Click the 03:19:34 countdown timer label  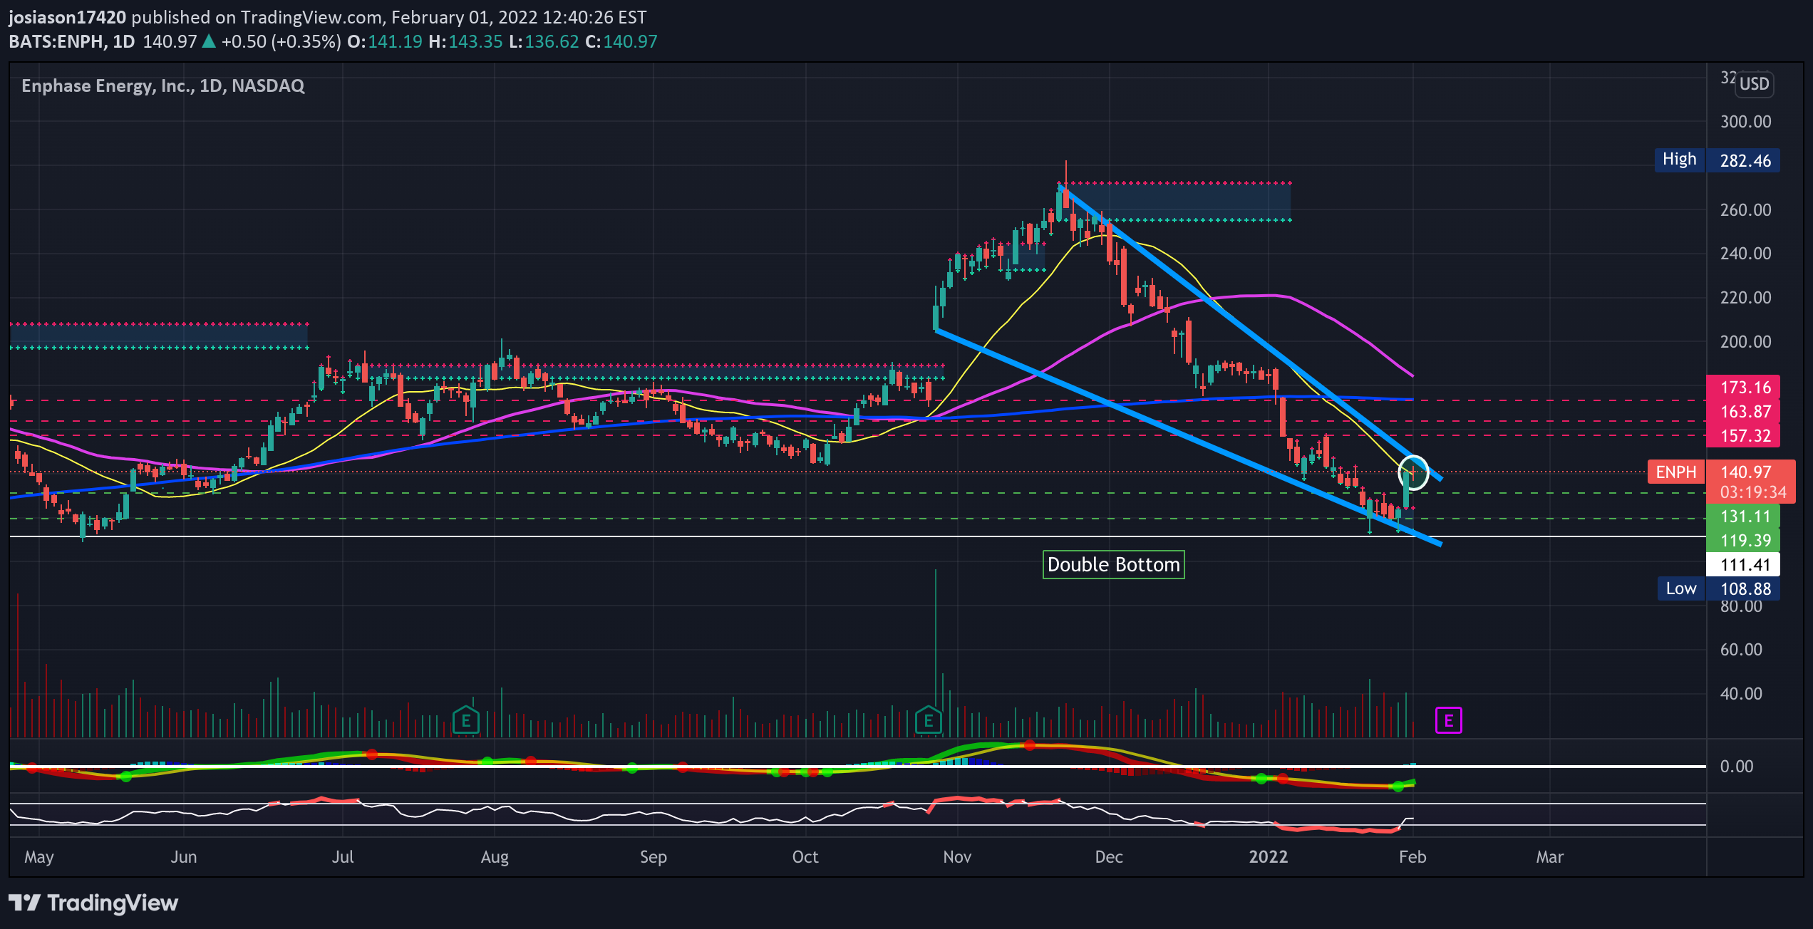click(x=1752, y=492)
